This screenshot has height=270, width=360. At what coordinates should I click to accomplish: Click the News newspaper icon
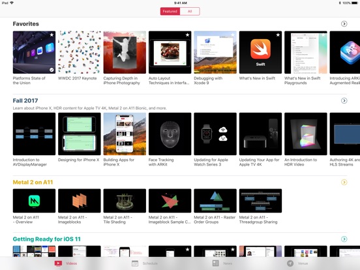216,263
